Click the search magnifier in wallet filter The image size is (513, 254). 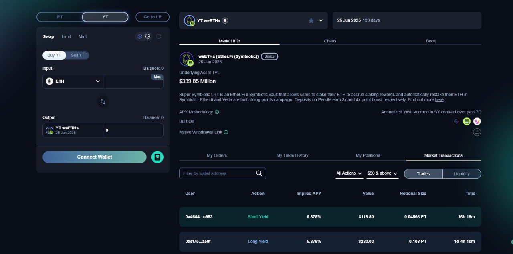pos(259,173)
